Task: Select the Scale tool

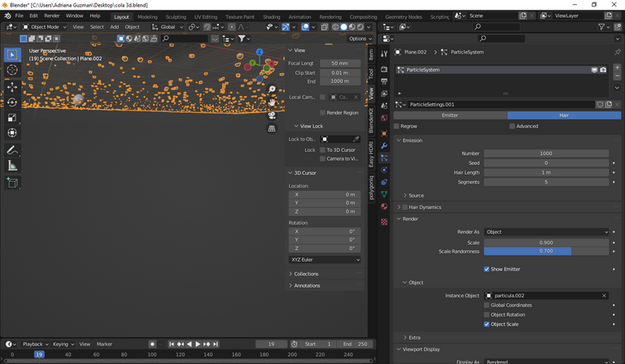Action: pyautogui.click(x=12, y=118)
